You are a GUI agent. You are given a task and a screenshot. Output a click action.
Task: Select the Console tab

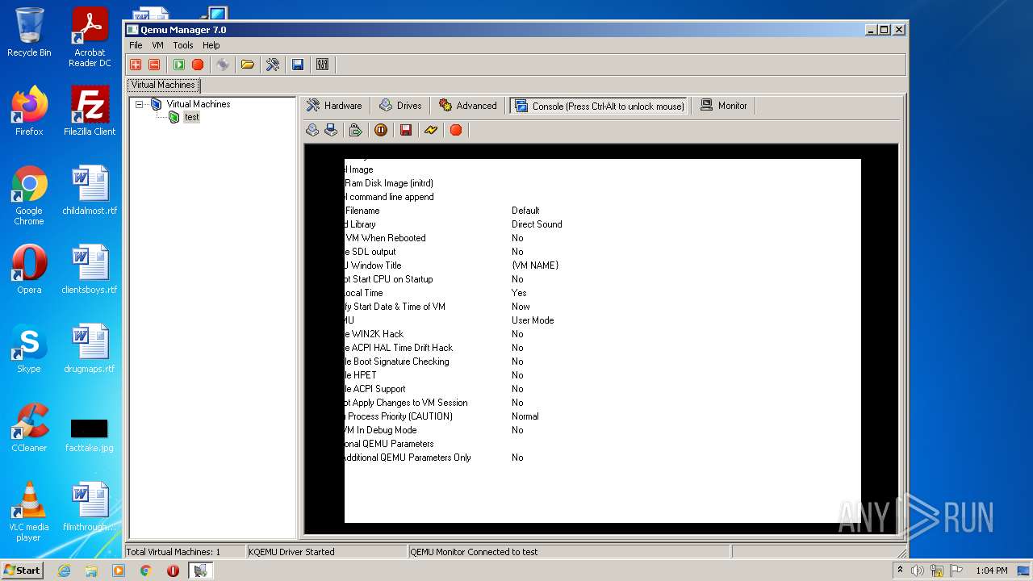coord(599,106)
